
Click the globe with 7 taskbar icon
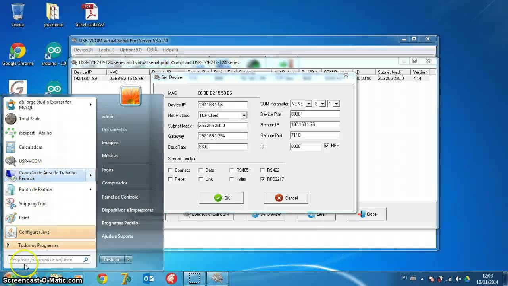(125, 279)
